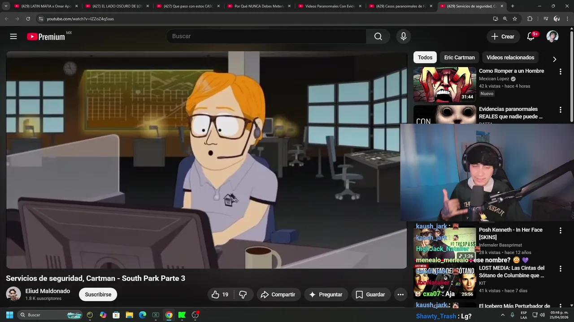Open options for Como Romper a un Hombre
Screen dimensions: 574x322
560,72
